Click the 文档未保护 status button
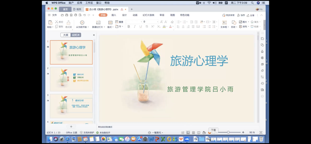The height and width of the screenshot is (144, 311). pyautogui.click(x=87, y=132)
